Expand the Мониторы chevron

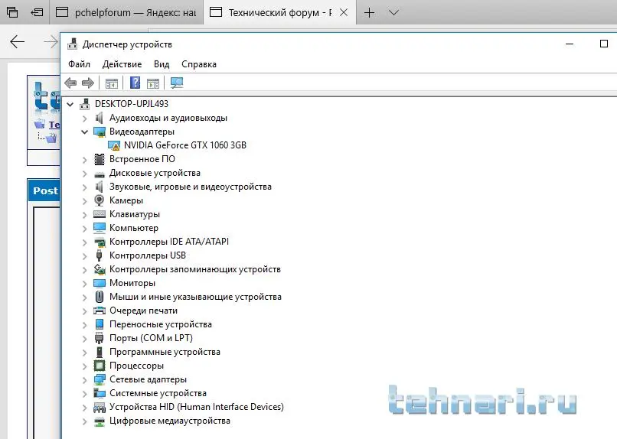coord(85,284)
